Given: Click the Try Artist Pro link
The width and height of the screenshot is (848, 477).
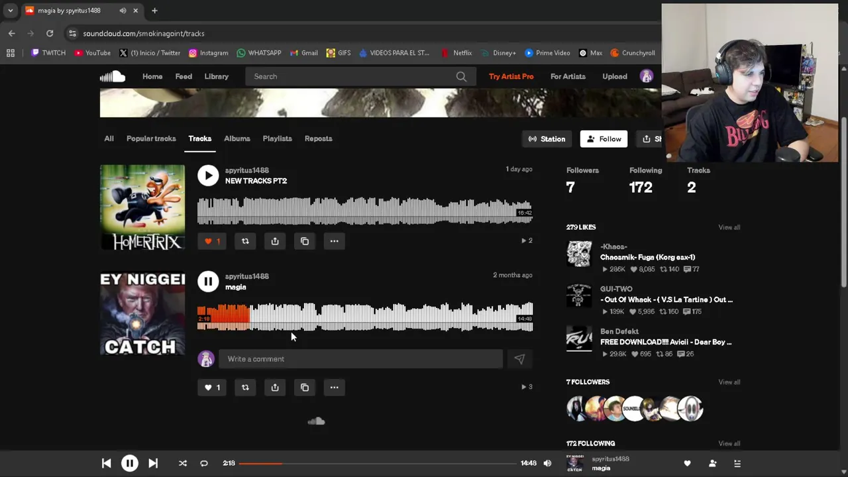Looking at the screenshot, I should (x=511, y=76).
